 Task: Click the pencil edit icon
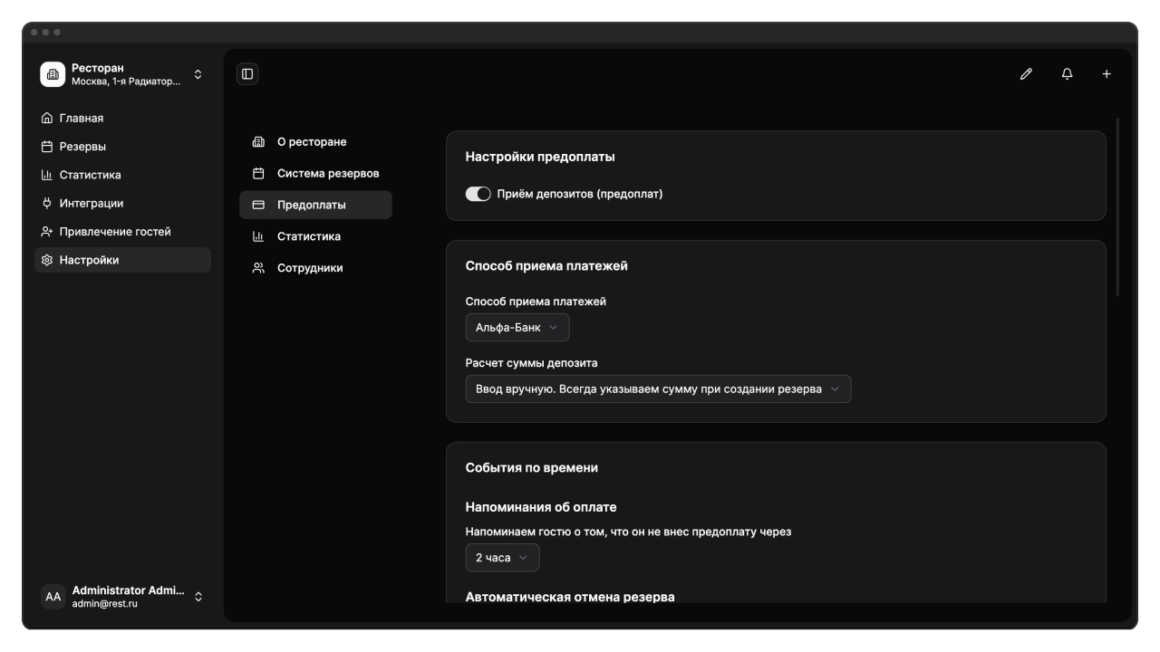[1026, 74]
